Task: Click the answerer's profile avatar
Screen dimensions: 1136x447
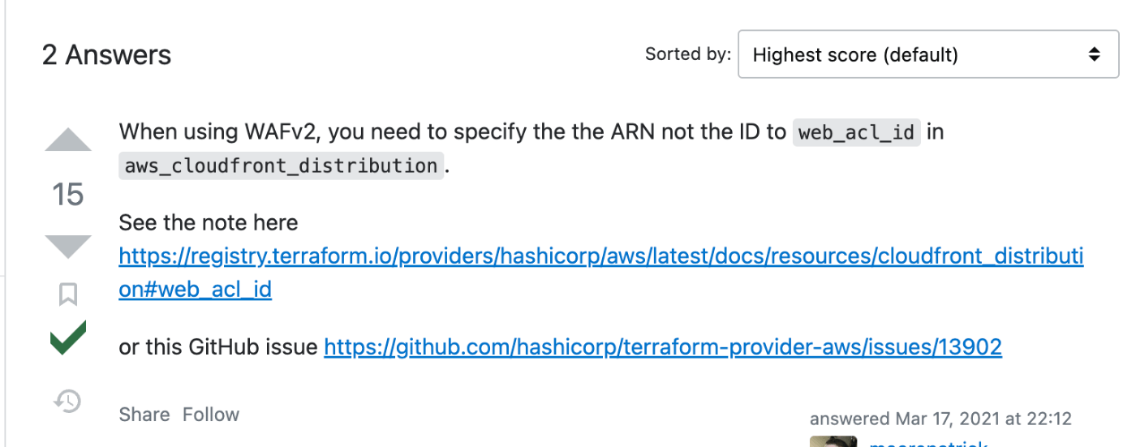Action: click(833, 441)
